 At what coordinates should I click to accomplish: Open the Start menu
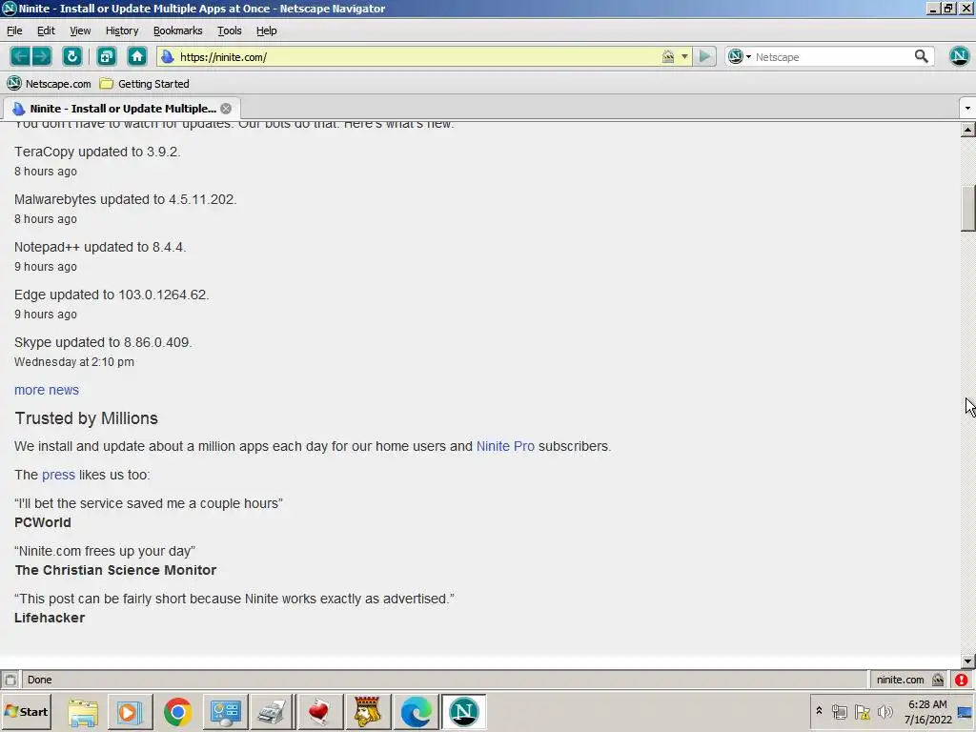pyautogui.click(x=26, y=711)
